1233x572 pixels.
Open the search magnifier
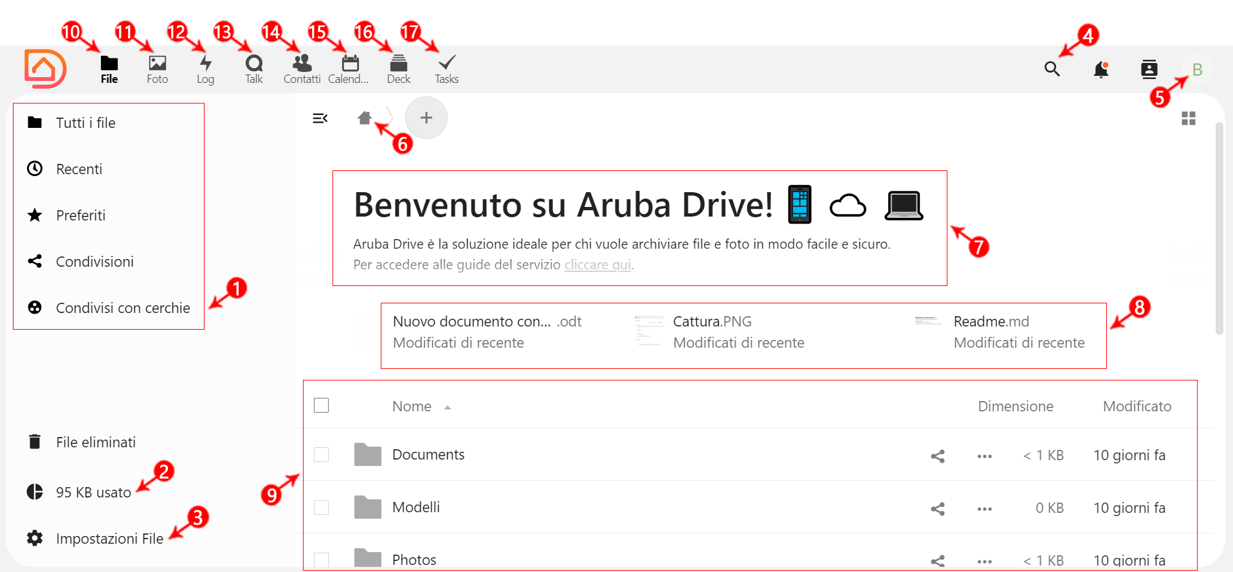1052,69
